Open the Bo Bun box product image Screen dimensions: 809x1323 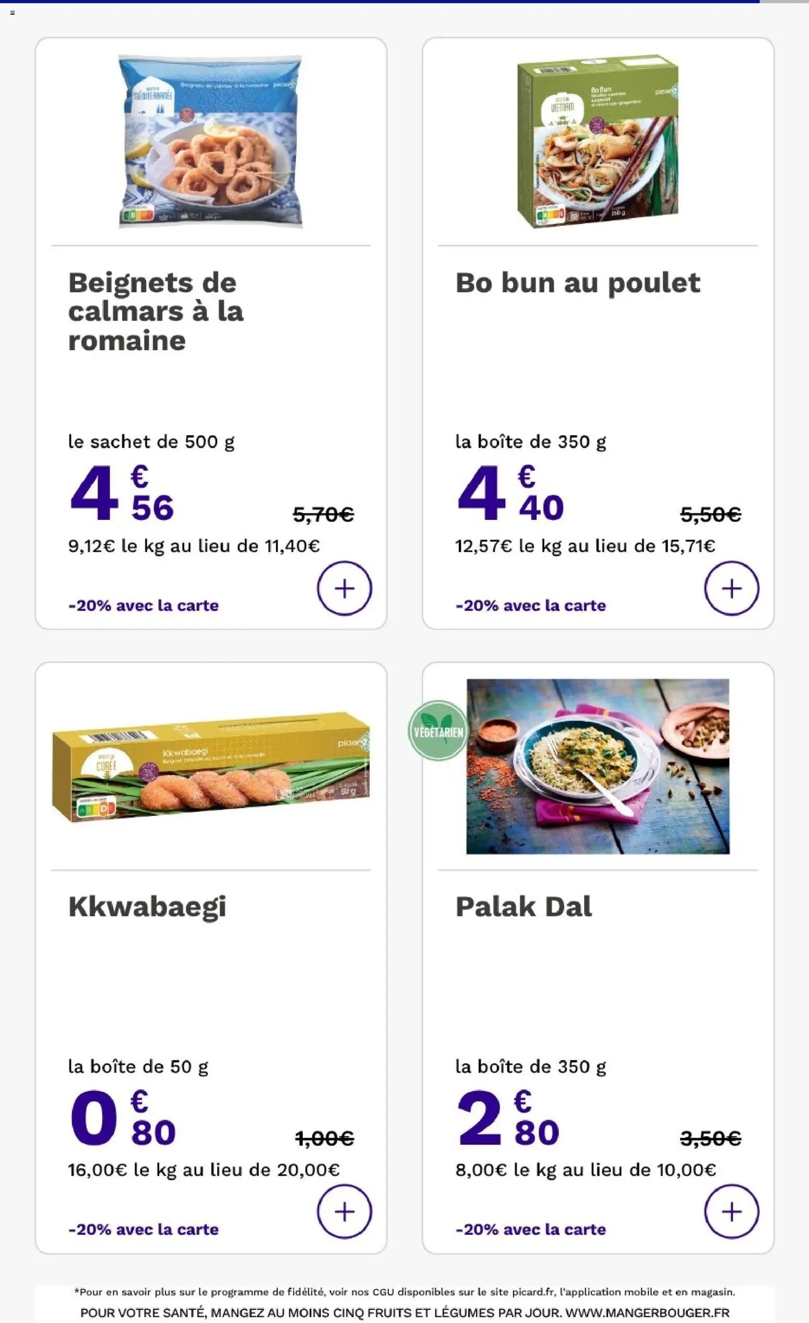pyautogui.click(x=598, y=141)
